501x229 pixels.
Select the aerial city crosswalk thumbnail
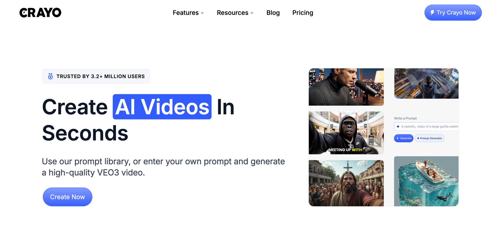(x=426, y=83)
